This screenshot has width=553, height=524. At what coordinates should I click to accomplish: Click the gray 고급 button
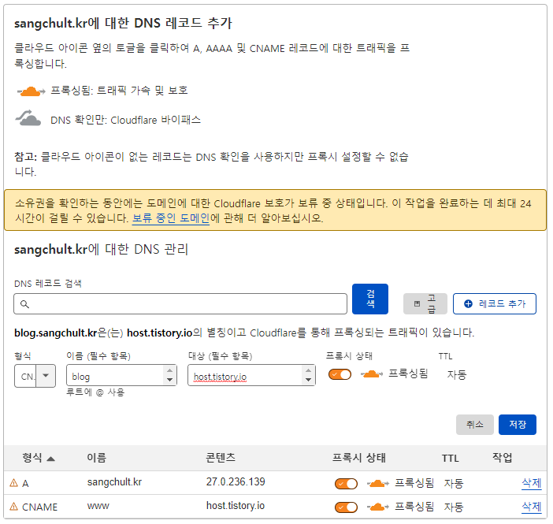425,304
